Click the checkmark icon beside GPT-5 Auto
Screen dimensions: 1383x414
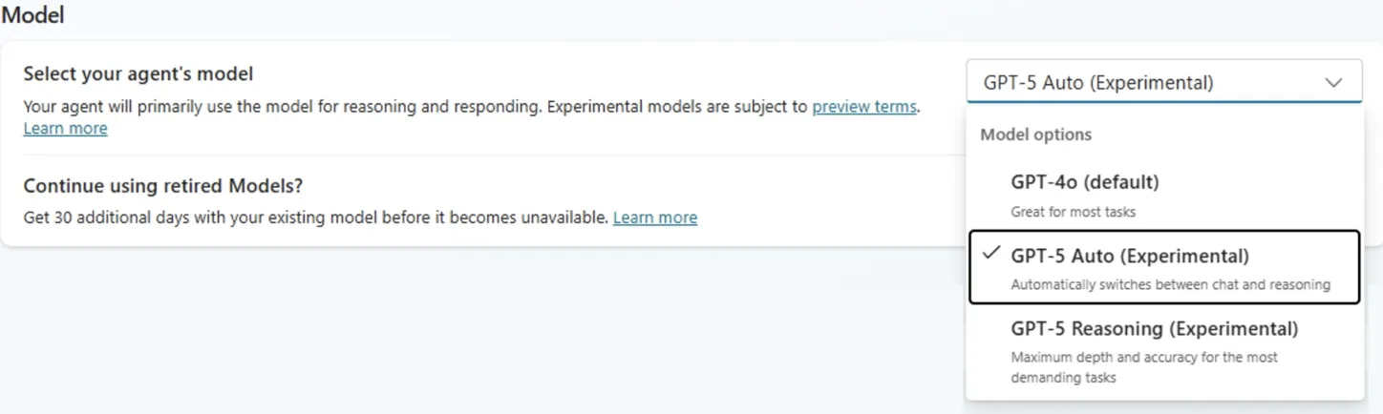click(990, 254)
